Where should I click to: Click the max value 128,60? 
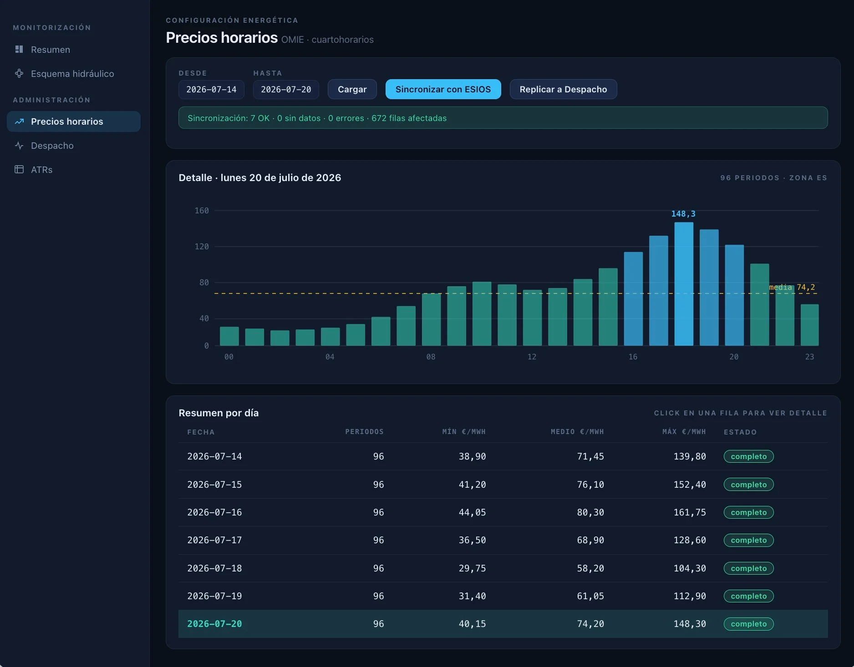[690, 540]
